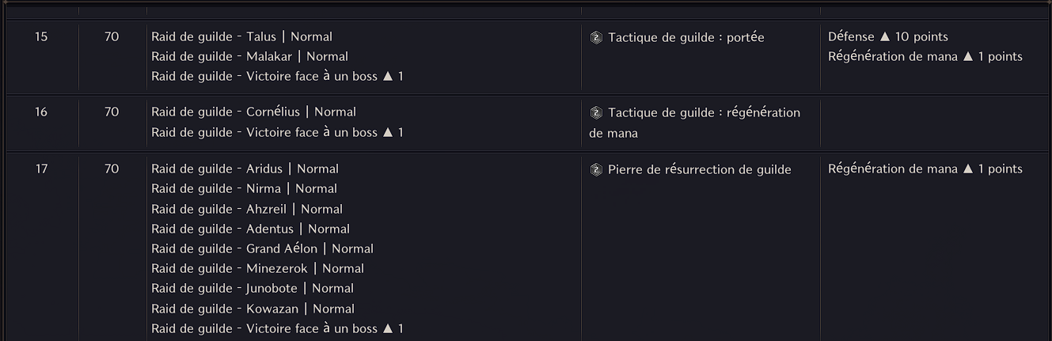Click the Défense 10 points bonus text
Screen dimensions: 1052x341
pos(887,36)
